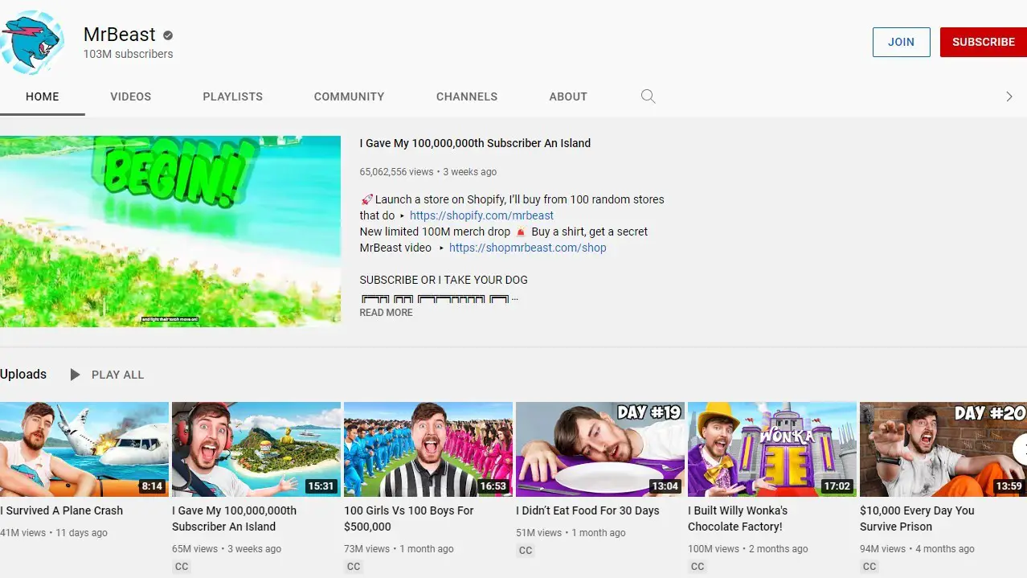Image resolution: width=1027 pixels, height=578 pixels.
Task: Open the shopify.com/mrbeast link
Action: click(x=481, y=215)
